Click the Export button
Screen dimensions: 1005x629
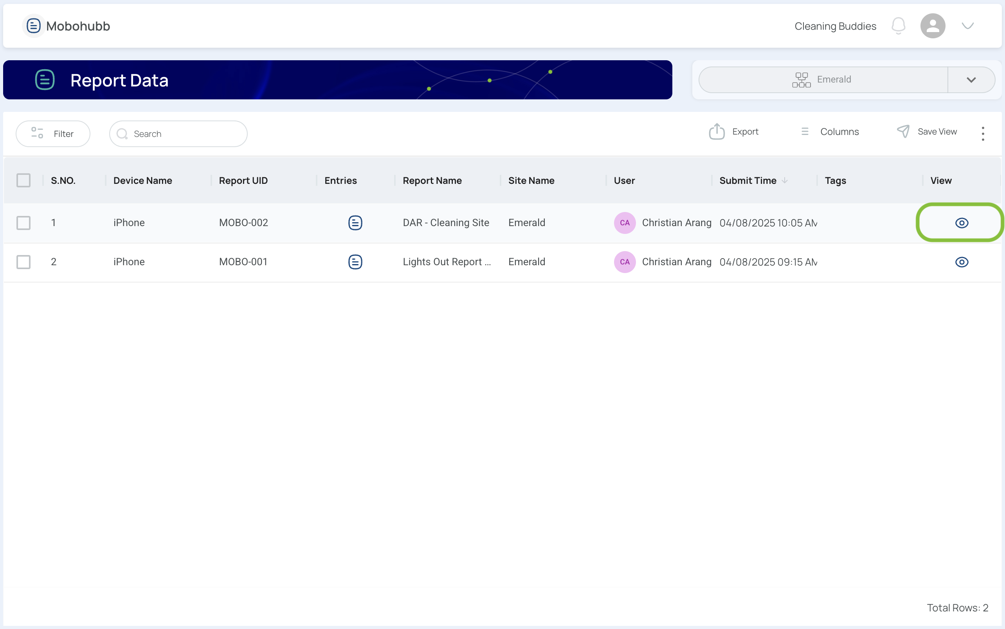[x=733, y=131]
